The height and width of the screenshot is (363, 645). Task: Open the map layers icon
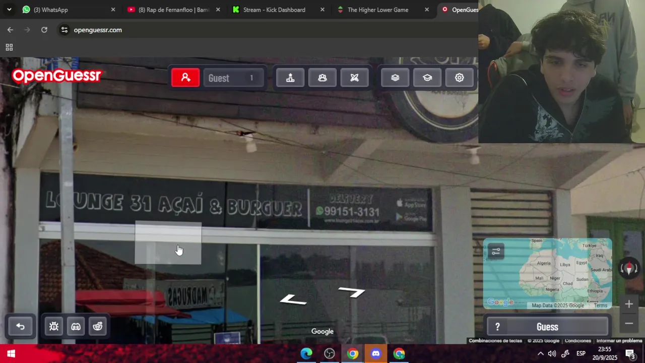(x=395, y=78)
